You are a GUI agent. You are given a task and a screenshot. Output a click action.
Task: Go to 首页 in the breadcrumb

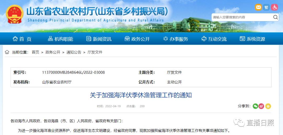coord(35,52)
